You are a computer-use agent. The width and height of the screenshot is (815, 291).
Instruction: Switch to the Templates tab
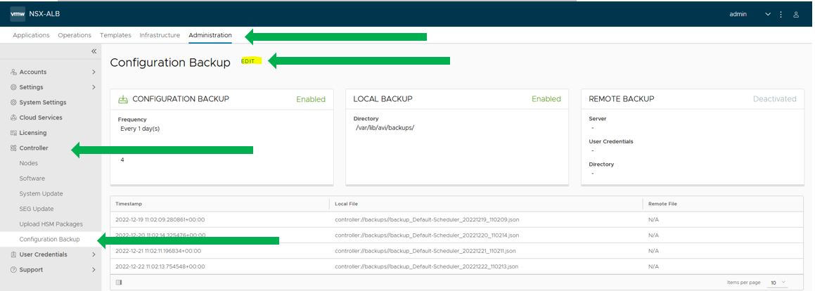[x=115, y=35]
